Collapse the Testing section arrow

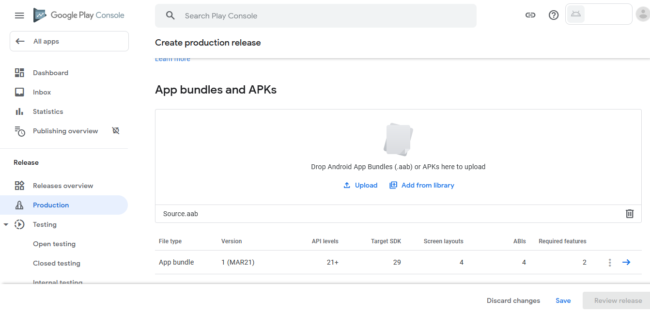click(6, 225)
